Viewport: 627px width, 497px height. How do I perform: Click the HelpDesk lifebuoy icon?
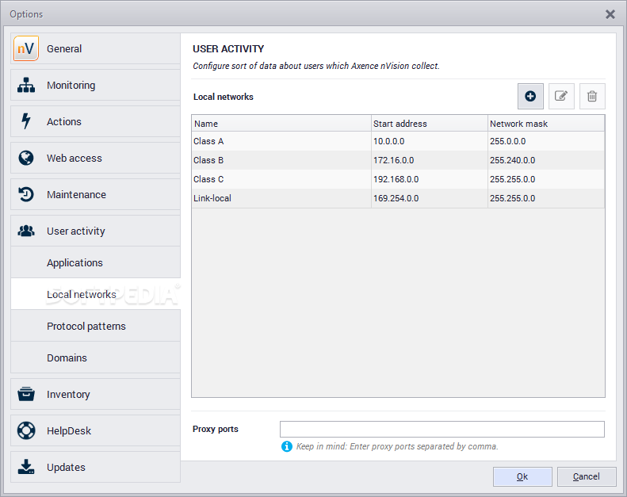point(26,430)
